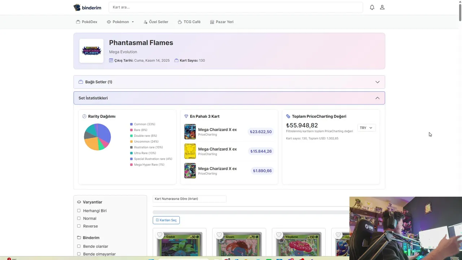Check the Bende olmayanlar checkbox
The image size is (462, 260).
(79, 254)
